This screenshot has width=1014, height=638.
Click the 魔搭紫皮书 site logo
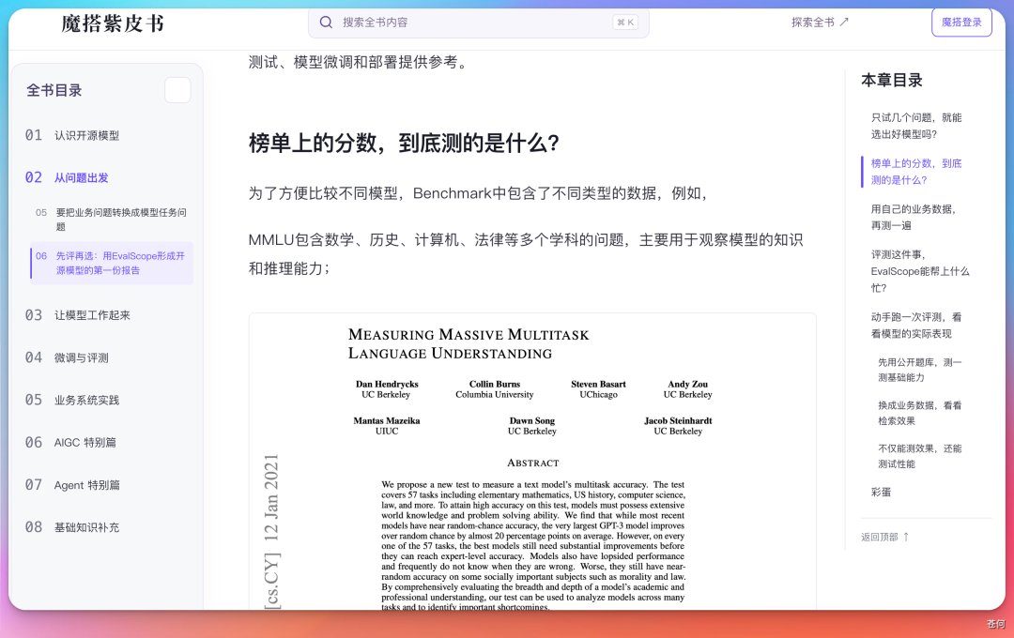point(113,23)
